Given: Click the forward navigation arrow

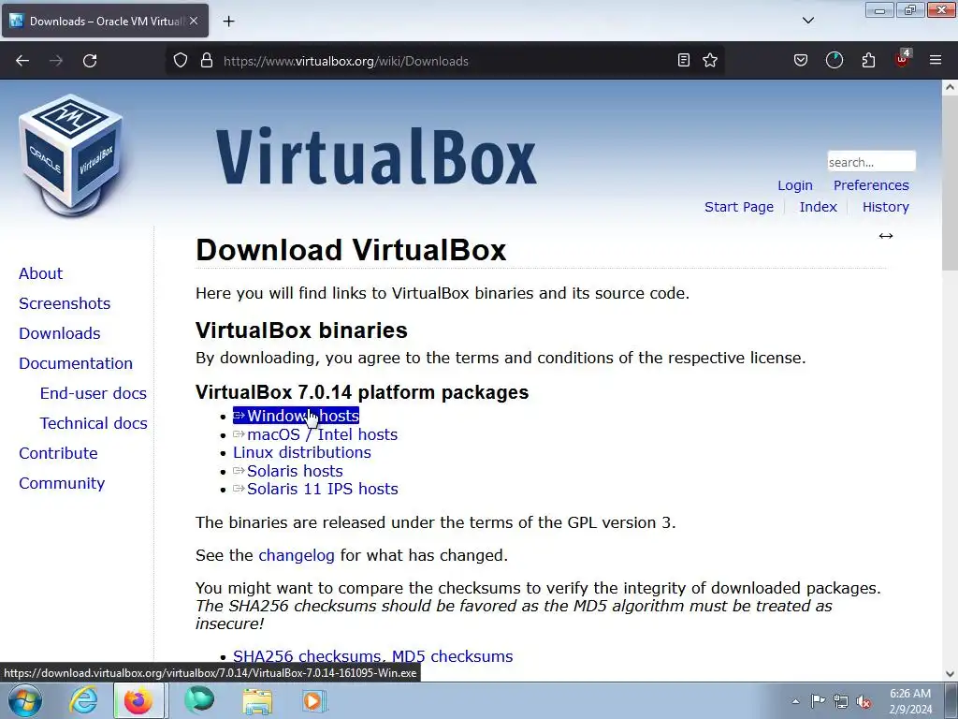Looking at the screenshot, I should click(x=56, y=61).
